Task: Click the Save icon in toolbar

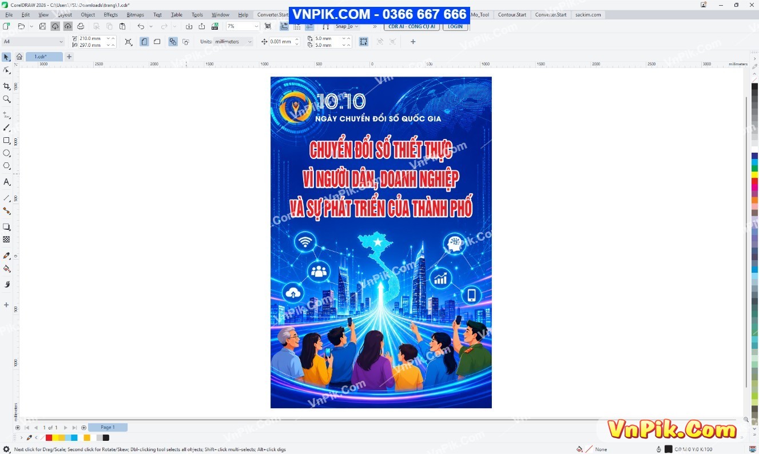Action: point(42,26)
